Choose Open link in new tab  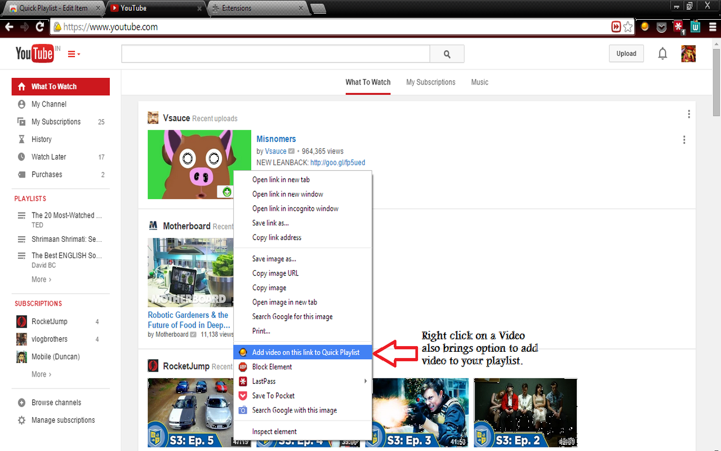302,179
